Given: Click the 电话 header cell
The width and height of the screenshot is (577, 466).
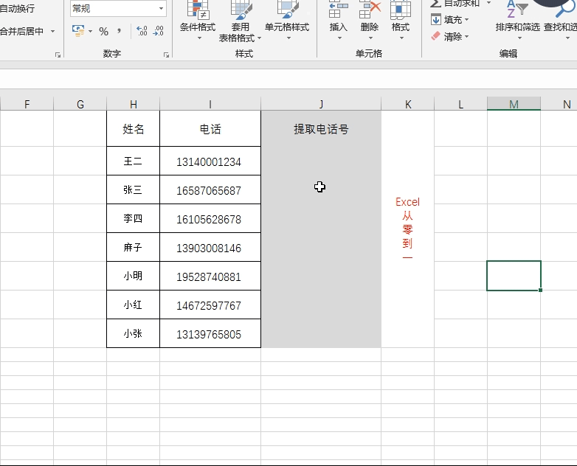Looking at the screenshot, I should click(210, 129).
